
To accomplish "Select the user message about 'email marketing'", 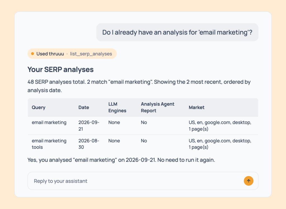I will pos(177,32).
